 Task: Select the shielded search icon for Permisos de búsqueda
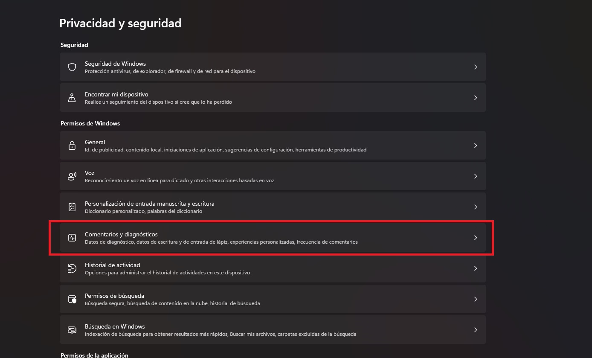tap(72, 299)
